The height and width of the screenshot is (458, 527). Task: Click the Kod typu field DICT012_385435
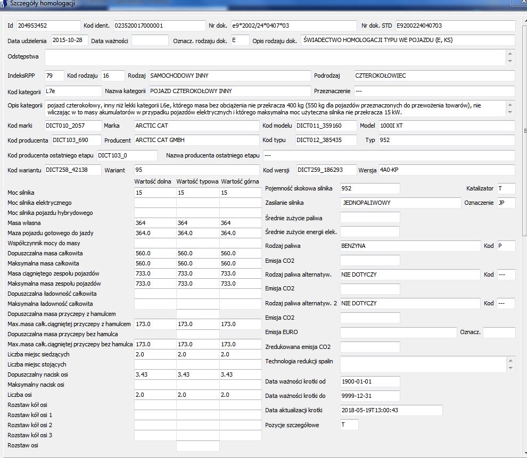click(x=326, y=140)
